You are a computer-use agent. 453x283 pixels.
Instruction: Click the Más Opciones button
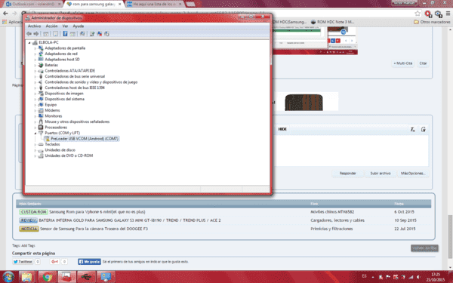[x=412, y=174]
